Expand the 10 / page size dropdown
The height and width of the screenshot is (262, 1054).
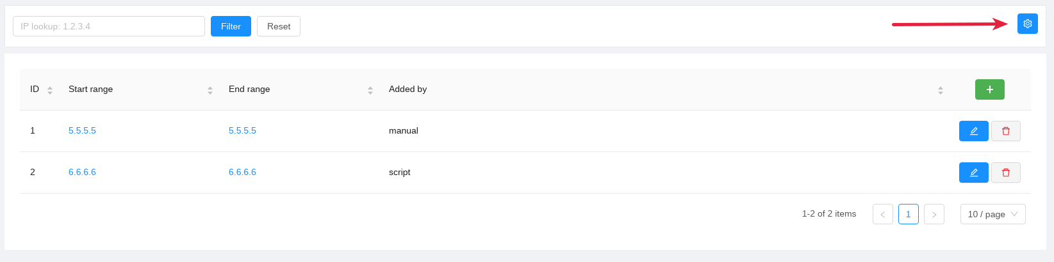[x=992, y=214]
